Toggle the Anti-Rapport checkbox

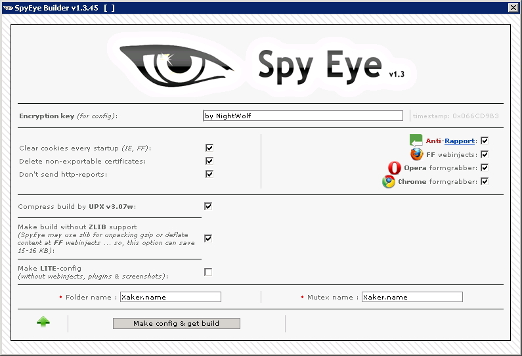pyautogui.click(x=485, y=141)
